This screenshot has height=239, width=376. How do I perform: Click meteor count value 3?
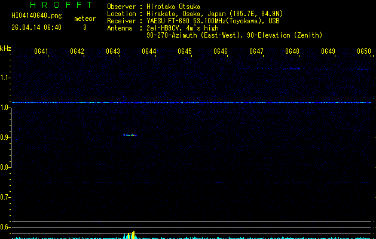point(85,27)
